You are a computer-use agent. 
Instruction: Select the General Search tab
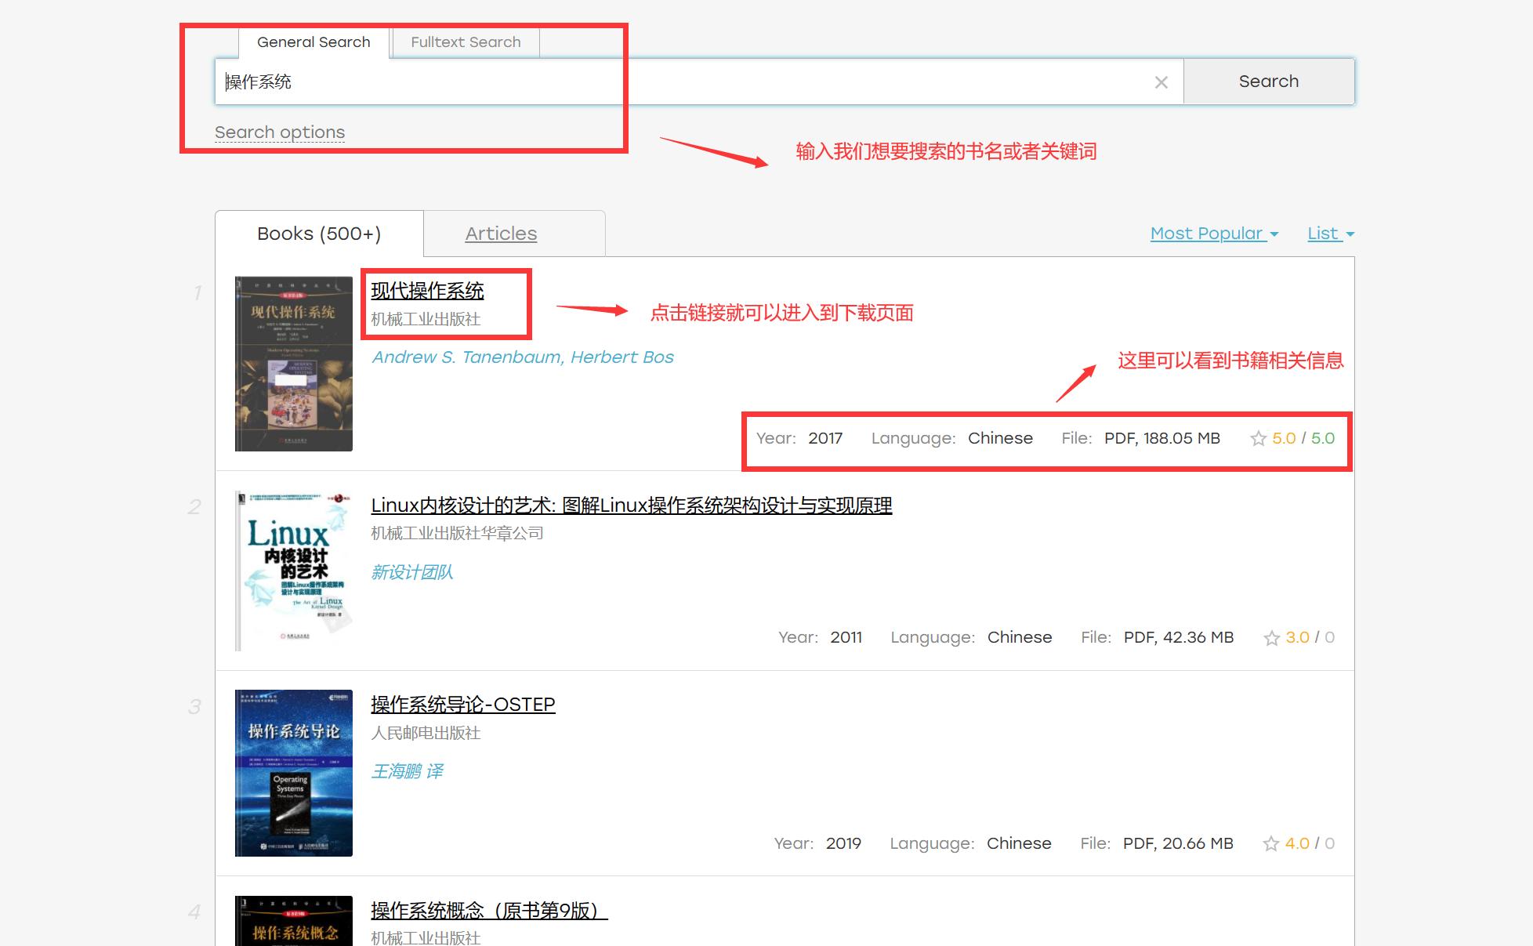pyautogui.click(x=313, y=42)
